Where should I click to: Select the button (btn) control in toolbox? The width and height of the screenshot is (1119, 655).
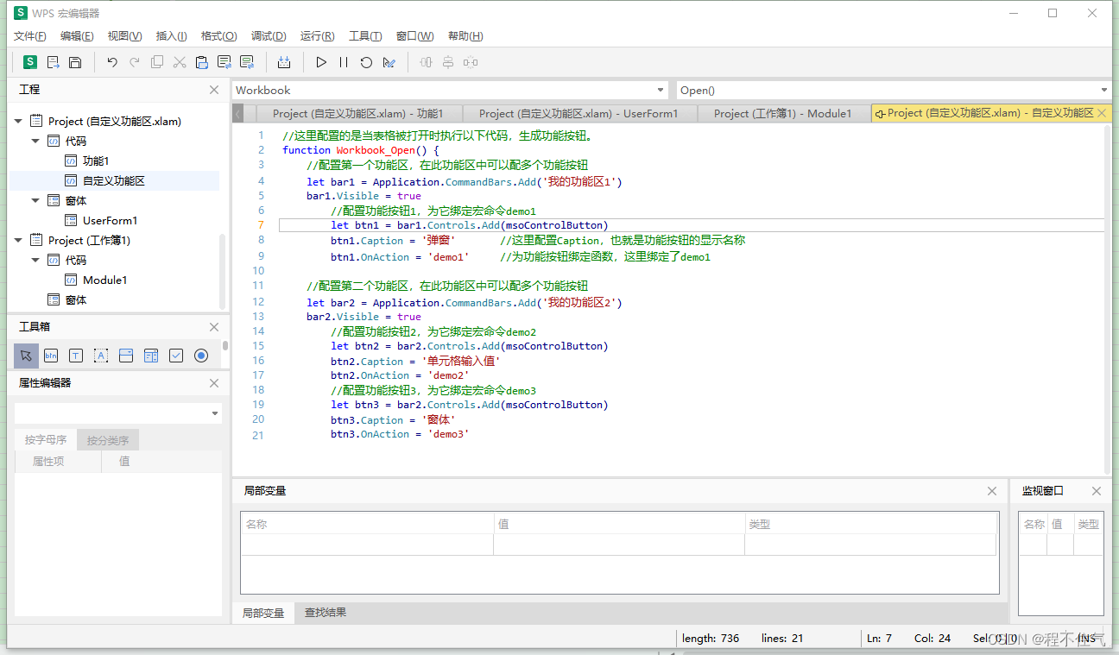[x=51, y=355]
